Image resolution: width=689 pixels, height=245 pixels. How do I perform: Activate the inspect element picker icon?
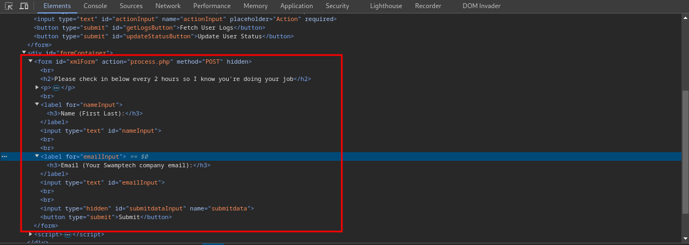9,6
